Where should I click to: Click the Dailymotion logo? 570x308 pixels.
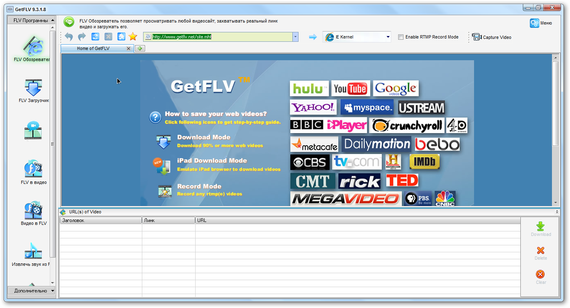coord(376,144)
